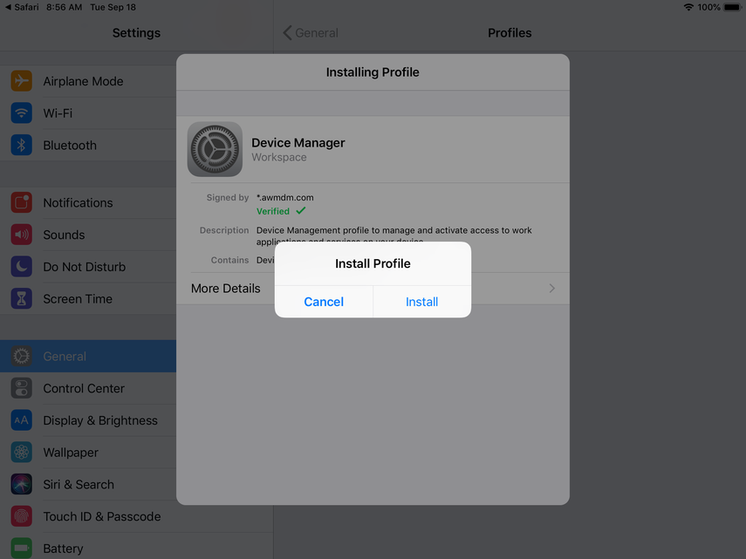The image size is (746, 559).
Task: Tap the Airplane Mode icon
Action: coord(22,81)
